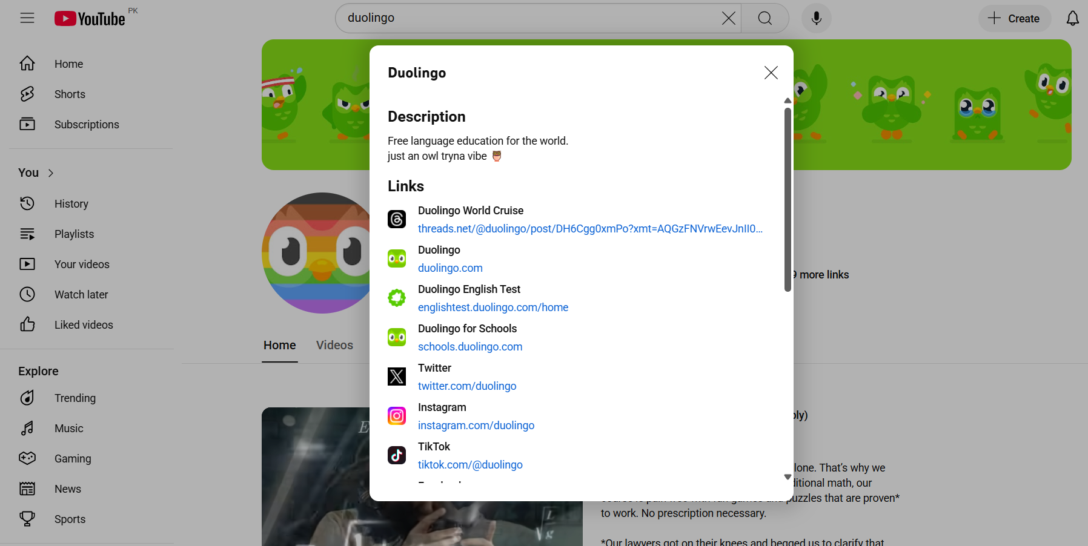Open notifications bell
Viewport: 1088px width, 546px height.
coord(1073,18)
